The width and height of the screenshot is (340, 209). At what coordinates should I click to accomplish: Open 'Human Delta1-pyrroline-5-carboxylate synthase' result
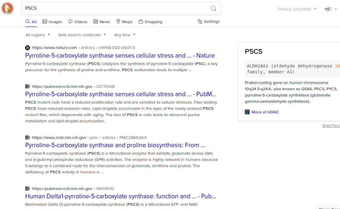(121, 197)
